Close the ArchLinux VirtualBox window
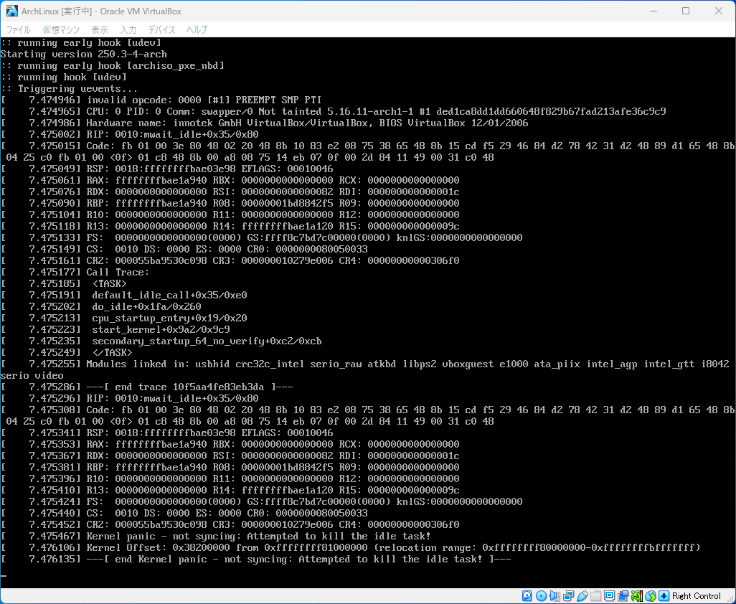The image size is (736, 604). tap(719, 11)
